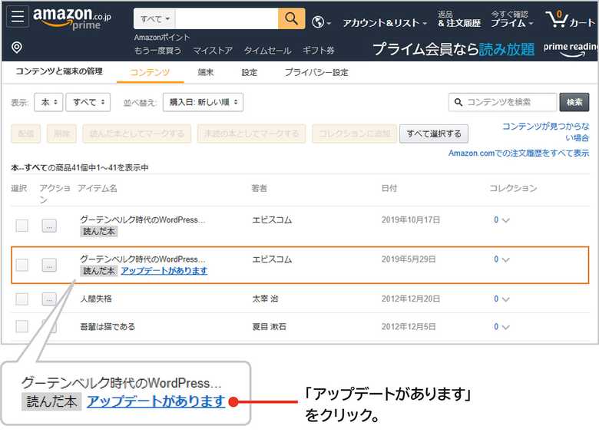Expand アカウント&リスト menu
This screenshot has height=439, width=599.
coord(385,23)
